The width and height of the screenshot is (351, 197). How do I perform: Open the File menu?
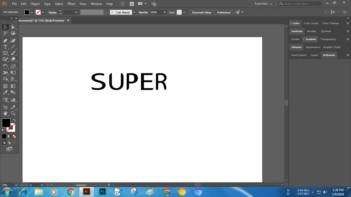[14, 4]
